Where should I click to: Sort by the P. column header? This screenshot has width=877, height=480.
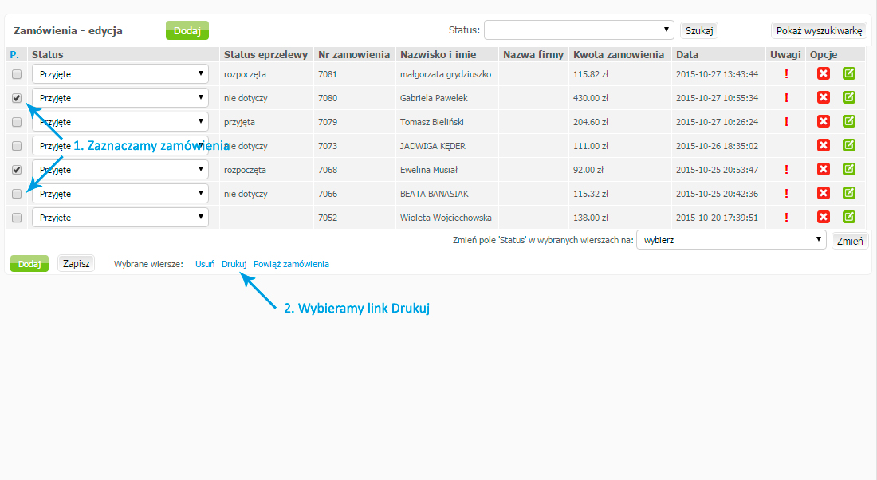(14, 54)
